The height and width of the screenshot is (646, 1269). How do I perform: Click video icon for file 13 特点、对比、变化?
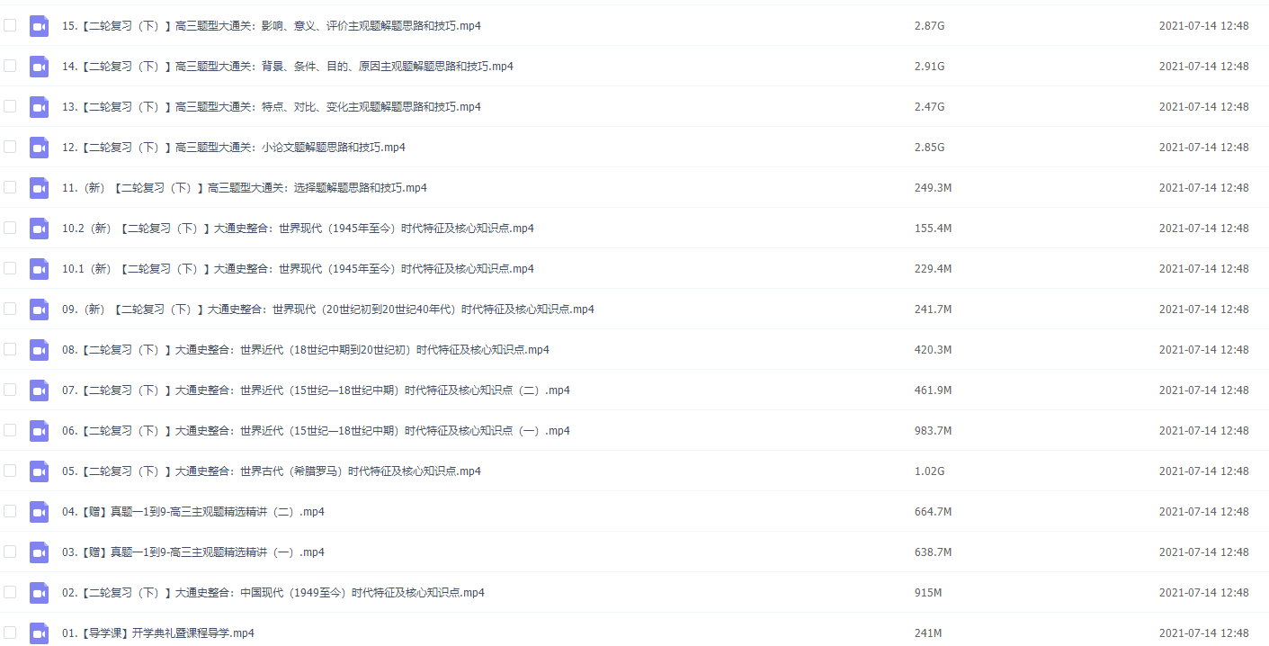pyautogui.click(x=39, y=107)
